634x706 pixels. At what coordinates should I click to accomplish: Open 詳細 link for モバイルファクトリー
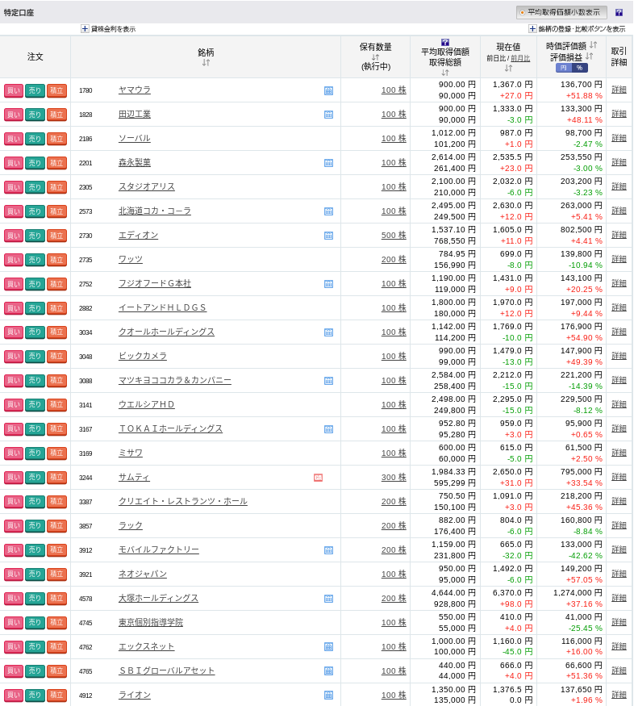[x=619, y=549]
